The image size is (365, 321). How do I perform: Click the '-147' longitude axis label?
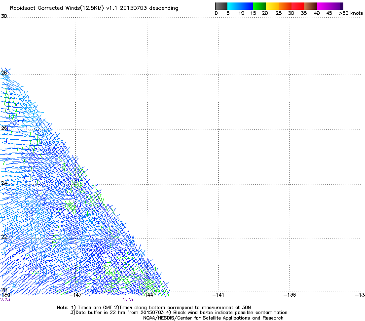click(75, 295)
